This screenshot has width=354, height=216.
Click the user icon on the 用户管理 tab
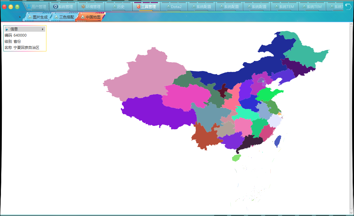tap(29, 6)
